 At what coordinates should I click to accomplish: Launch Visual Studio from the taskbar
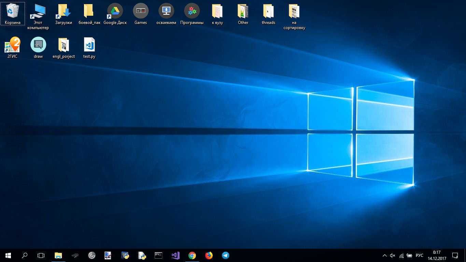click(175, 255)
